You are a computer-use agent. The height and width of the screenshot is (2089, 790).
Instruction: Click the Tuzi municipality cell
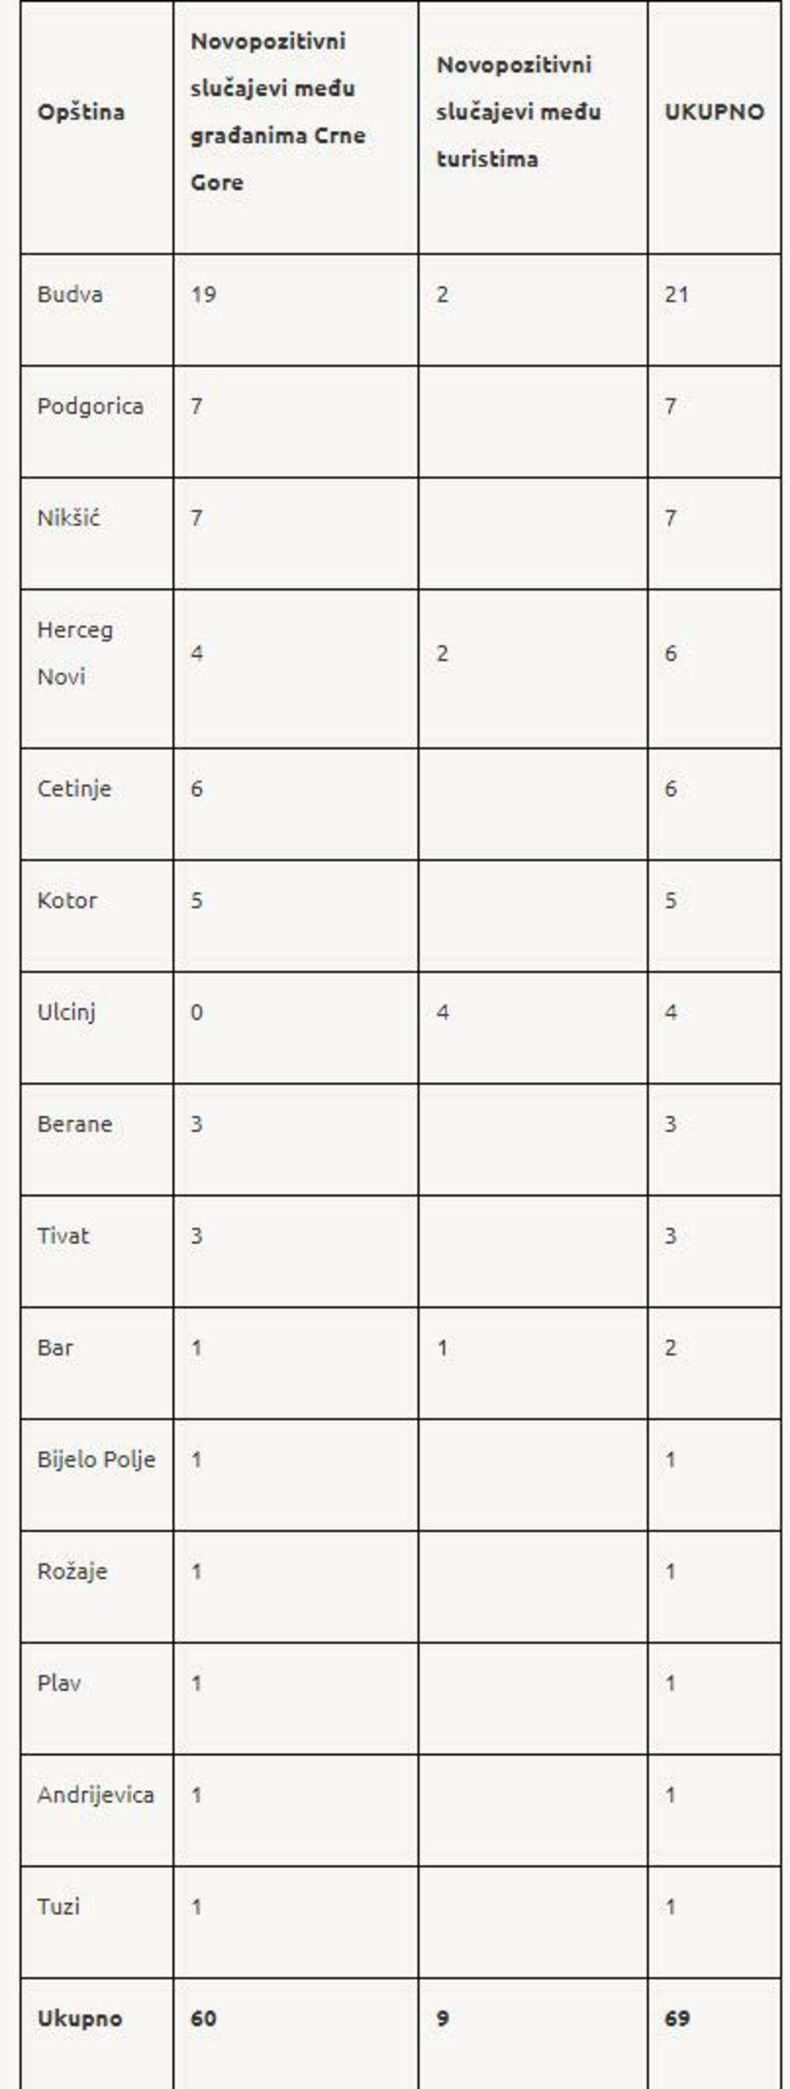[x=58, y=1906]
